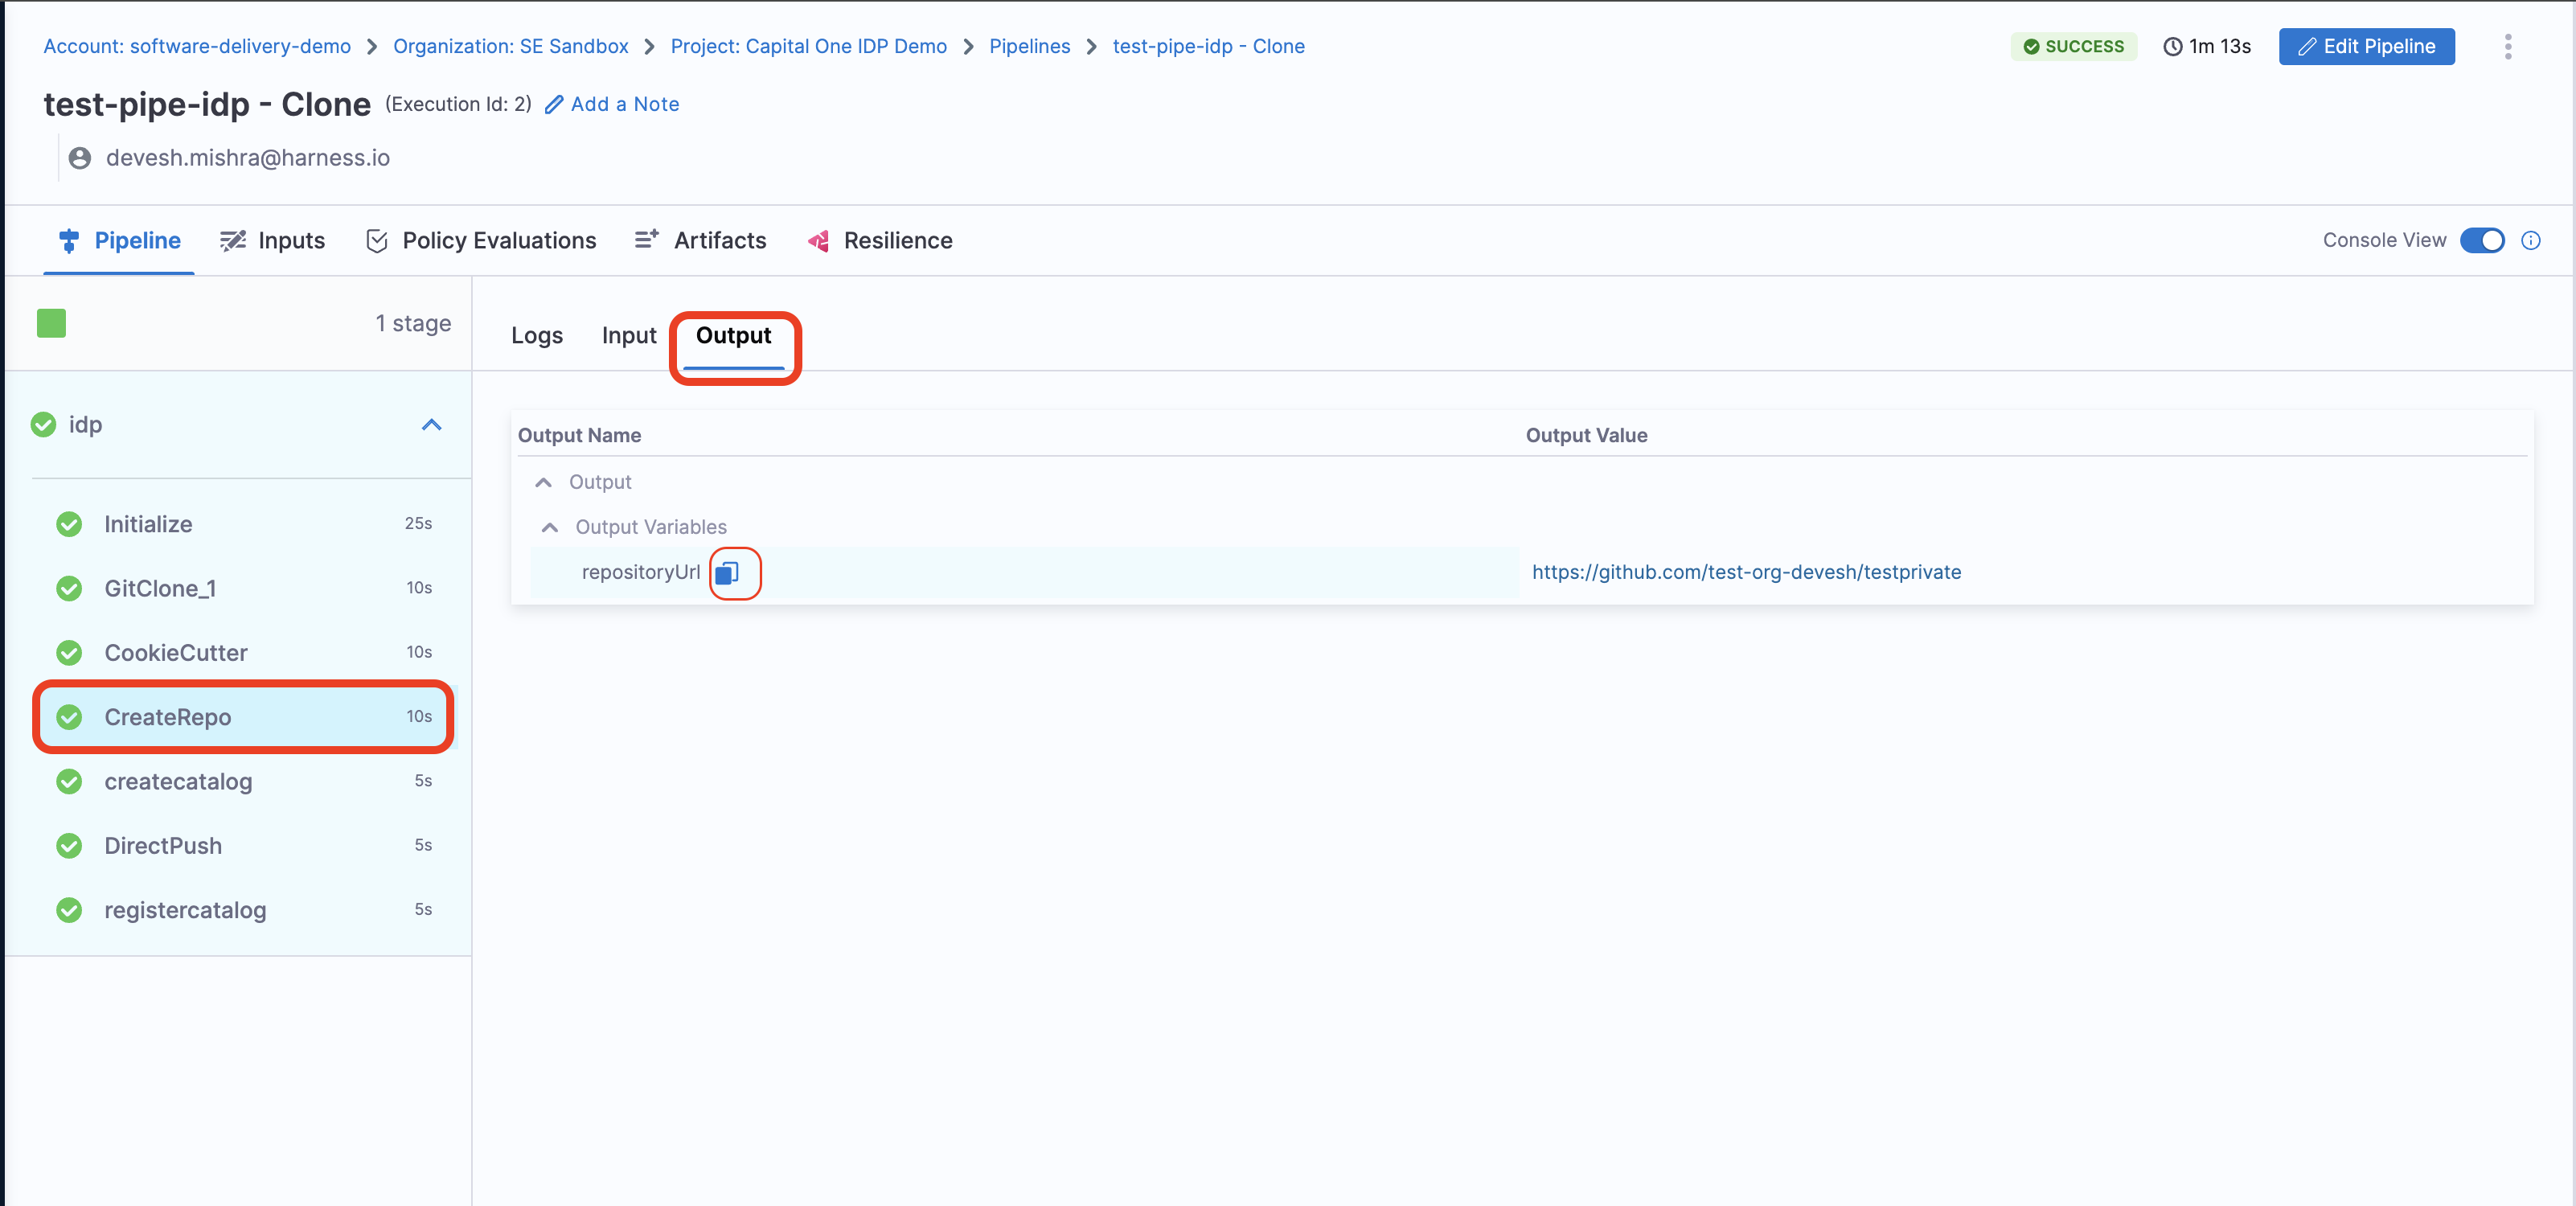Click the Add a Note pencil icon
This screenshot has height=1206, width=2576.
(555, 104)
